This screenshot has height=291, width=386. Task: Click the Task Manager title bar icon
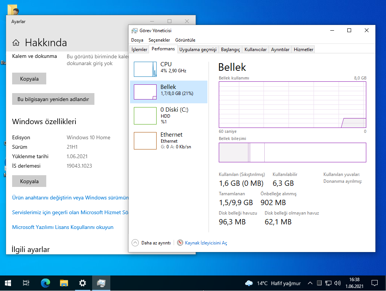[x=134, y=31]
